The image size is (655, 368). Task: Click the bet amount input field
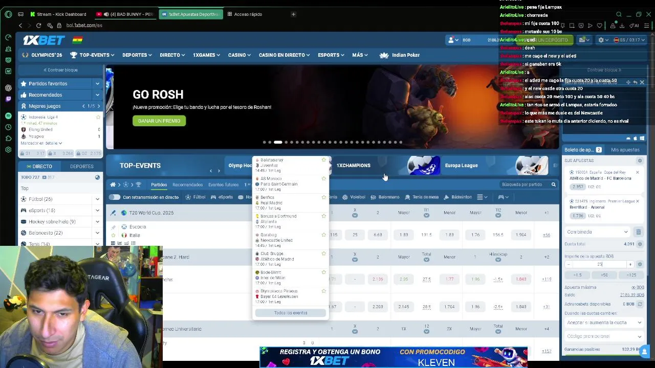coord(599,264)
